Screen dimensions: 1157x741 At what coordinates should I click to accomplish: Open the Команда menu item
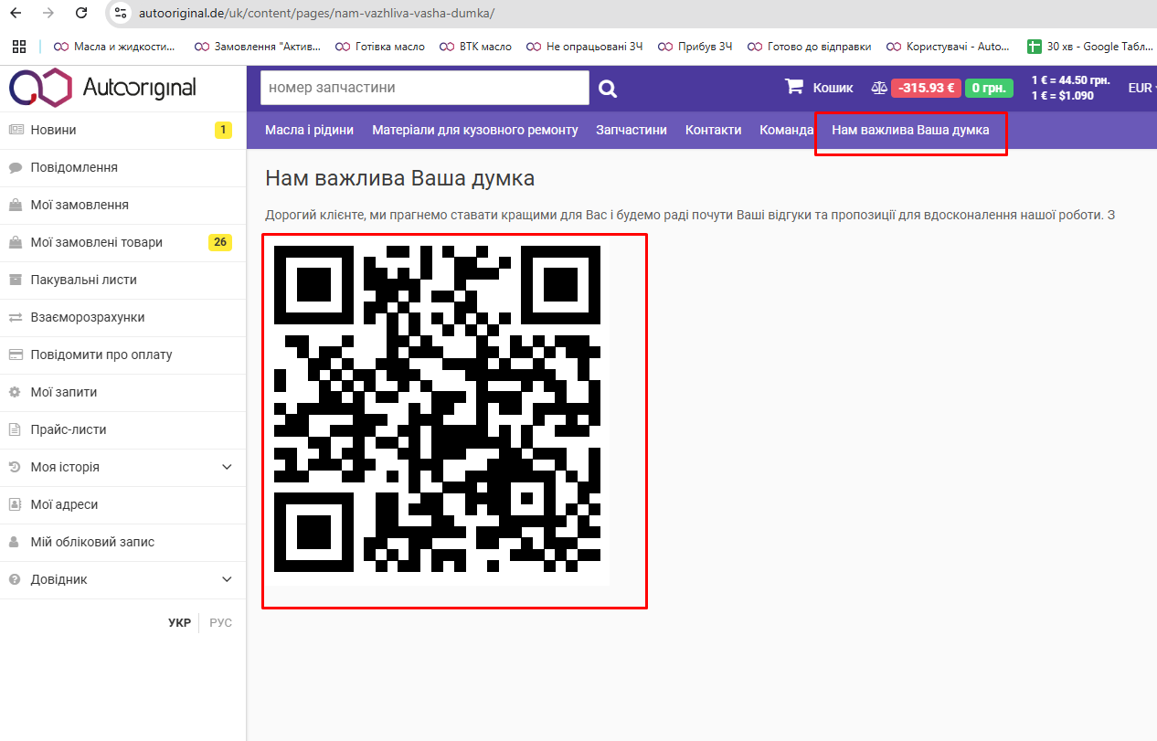point(786,130)
